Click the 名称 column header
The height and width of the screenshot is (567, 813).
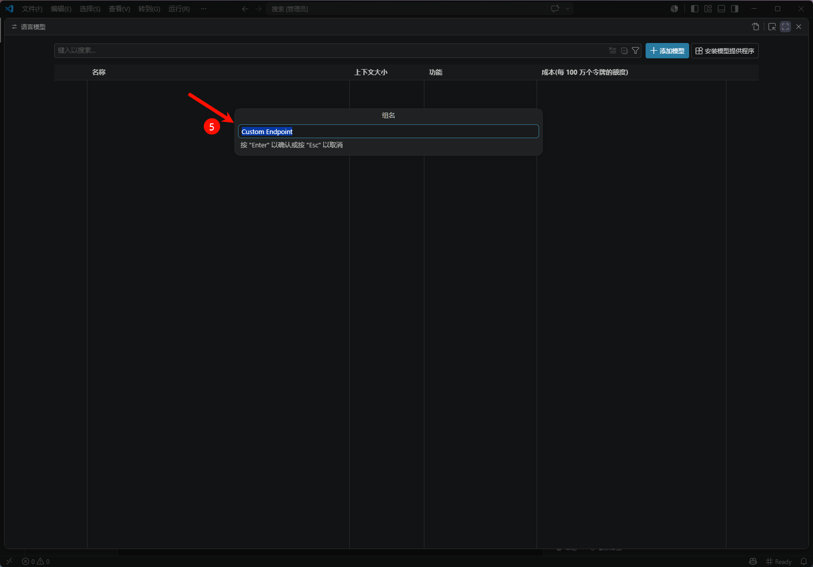[x=99, y=72]
